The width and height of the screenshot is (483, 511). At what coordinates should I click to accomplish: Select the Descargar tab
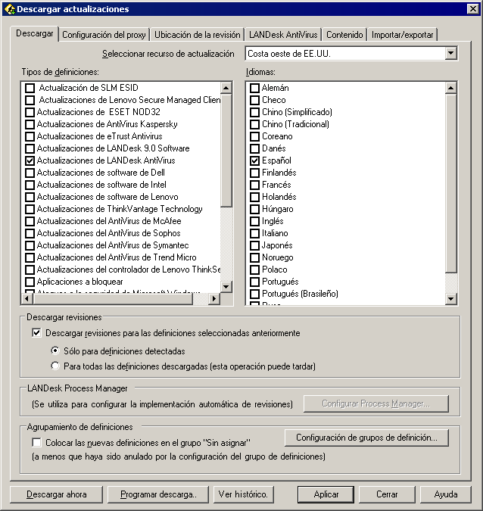click(35, 33)
